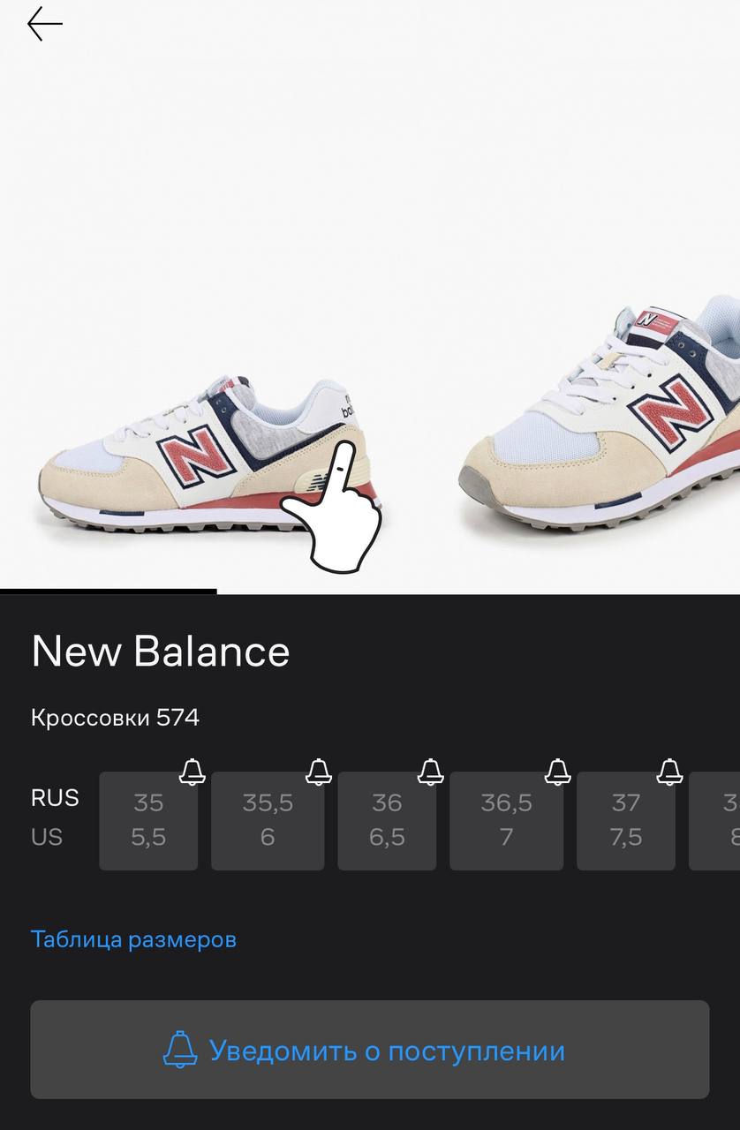This screenshot has height=1130, width=740.
Task: Tap bell icon above size 37
Action: point(670,772)
